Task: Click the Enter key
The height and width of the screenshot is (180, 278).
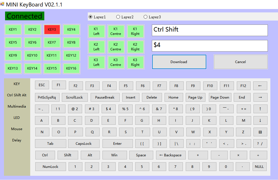Action: point(117,144)
